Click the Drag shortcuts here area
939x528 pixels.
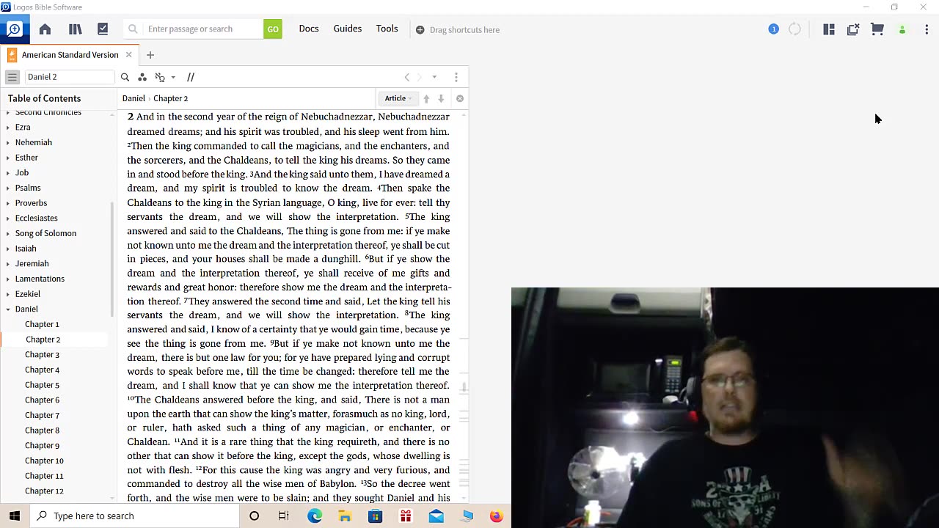pos(464,30)
